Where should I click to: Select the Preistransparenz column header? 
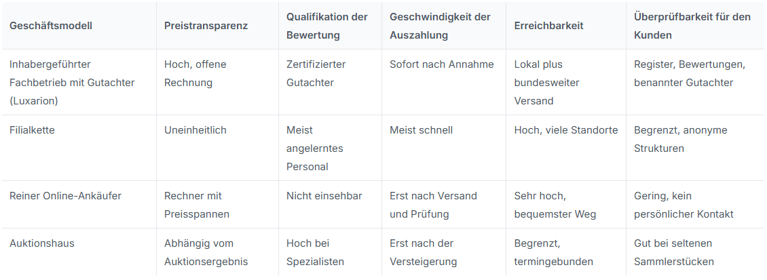206,26
